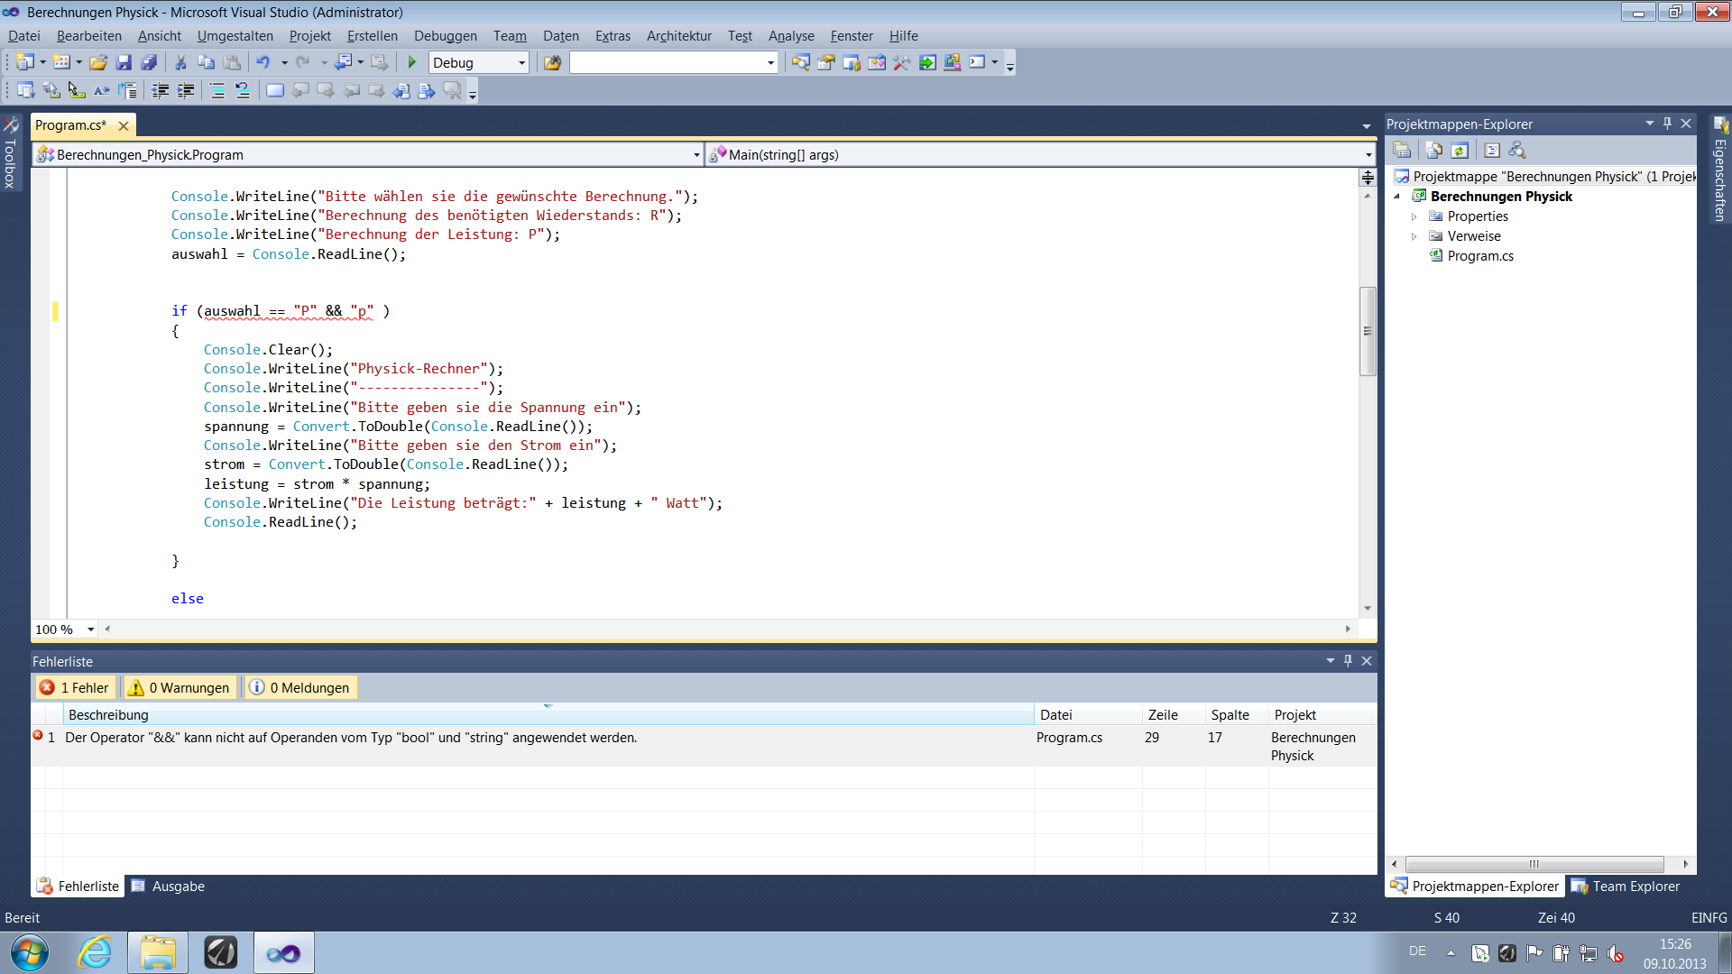The image size is (1732, 974).
Task: Open the 100 % zoom dropdown
Action: coord(91,629)
